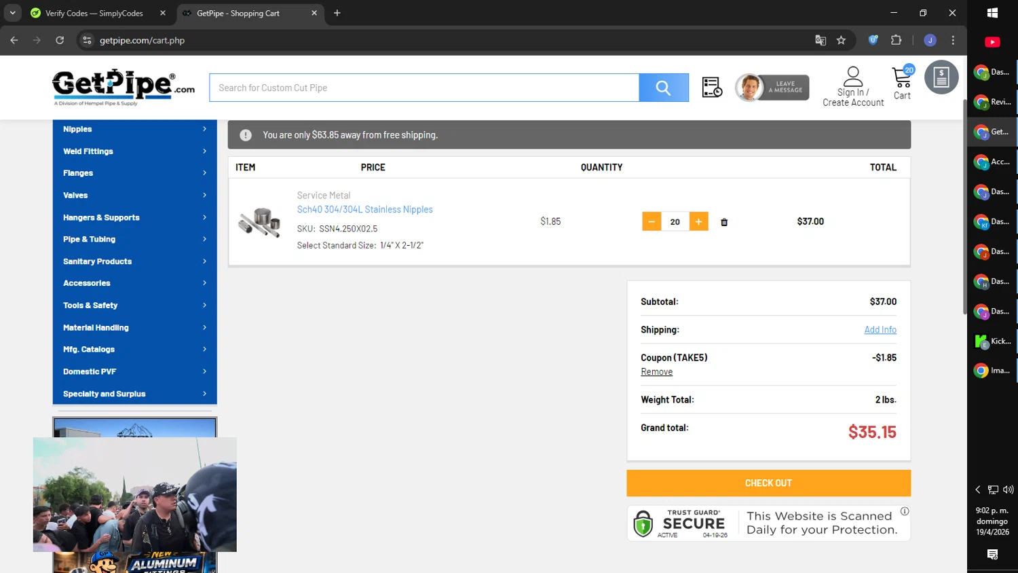Click the taskbar clock showing 9:02 p. m.
The height and width of the screenshot is (573, 1018).
(x=992, y=521)
